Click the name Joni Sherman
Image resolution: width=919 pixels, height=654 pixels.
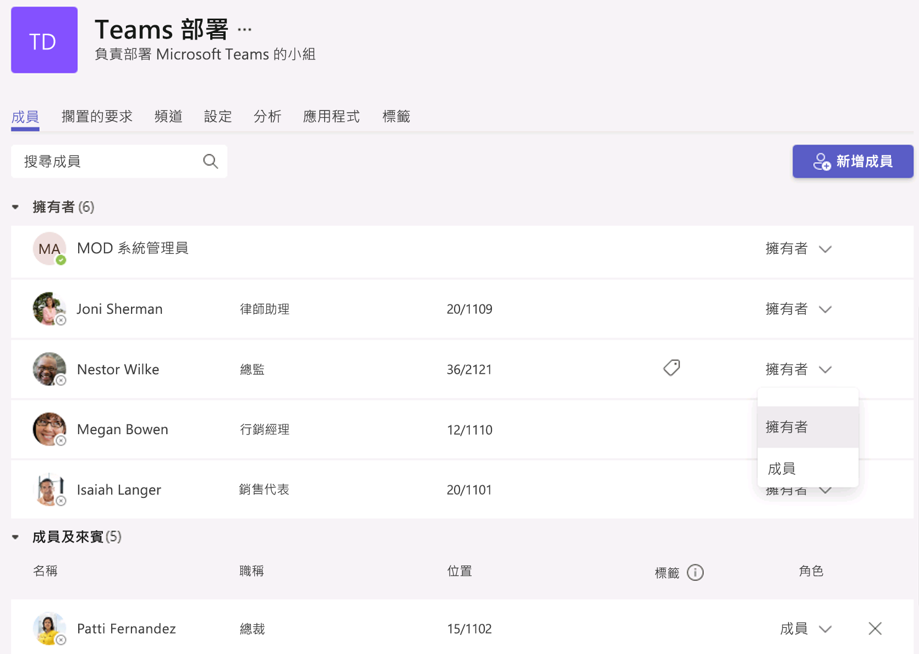119,309
